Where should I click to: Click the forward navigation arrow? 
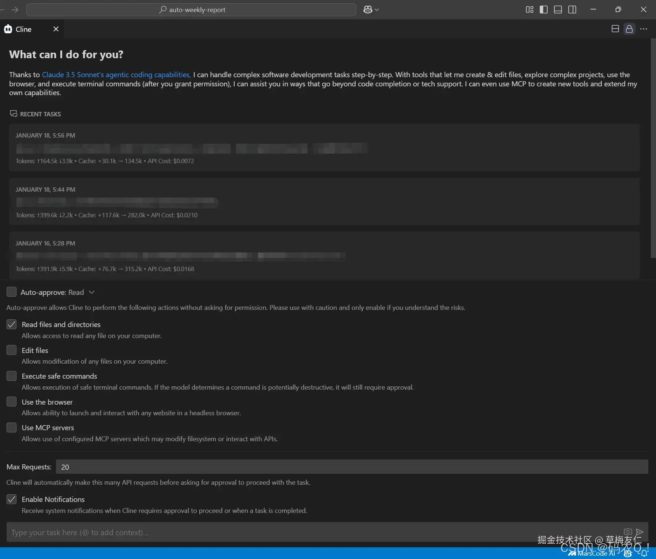click(15, 10)
